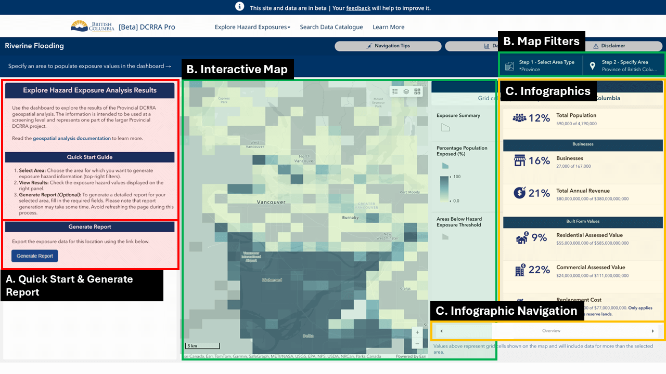Click the Richmond label on the map

[272, 280]
